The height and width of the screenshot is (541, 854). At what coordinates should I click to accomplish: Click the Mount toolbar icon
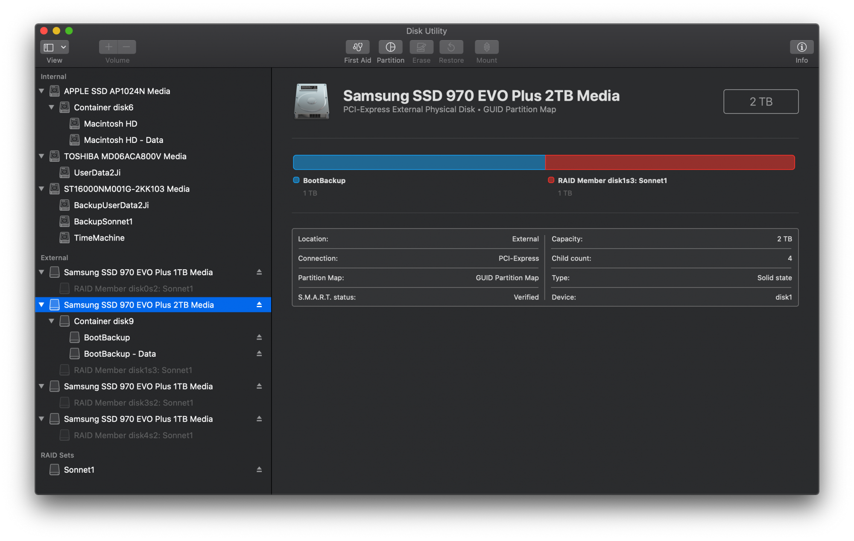(x=486, y=47)
